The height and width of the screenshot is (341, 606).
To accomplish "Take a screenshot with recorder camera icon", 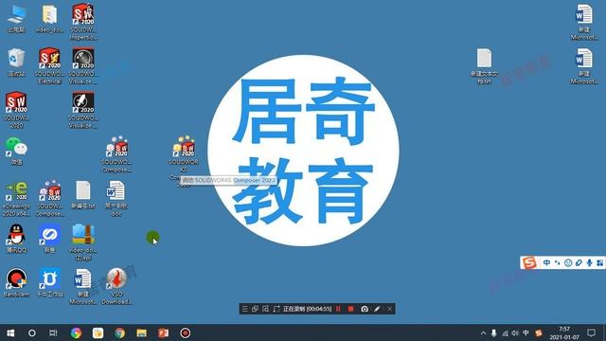I will click(x=365, y=309).
